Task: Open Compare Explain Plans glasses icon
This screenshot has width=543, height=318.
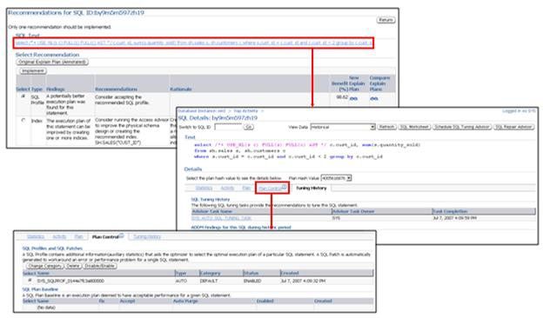Action: (x=374, y=98)
